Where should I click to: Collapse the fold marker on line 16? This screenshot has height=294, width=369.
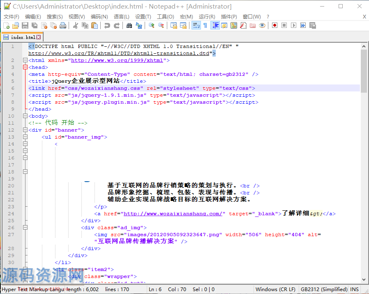click(25, 158)
